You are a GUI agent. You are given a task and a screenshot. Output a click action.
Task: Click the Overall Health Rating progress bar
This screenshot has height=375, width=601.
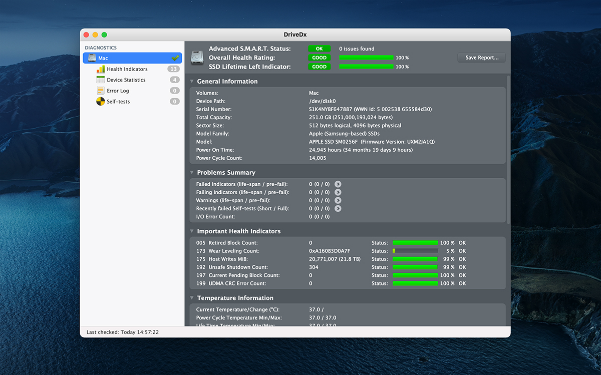366,58
